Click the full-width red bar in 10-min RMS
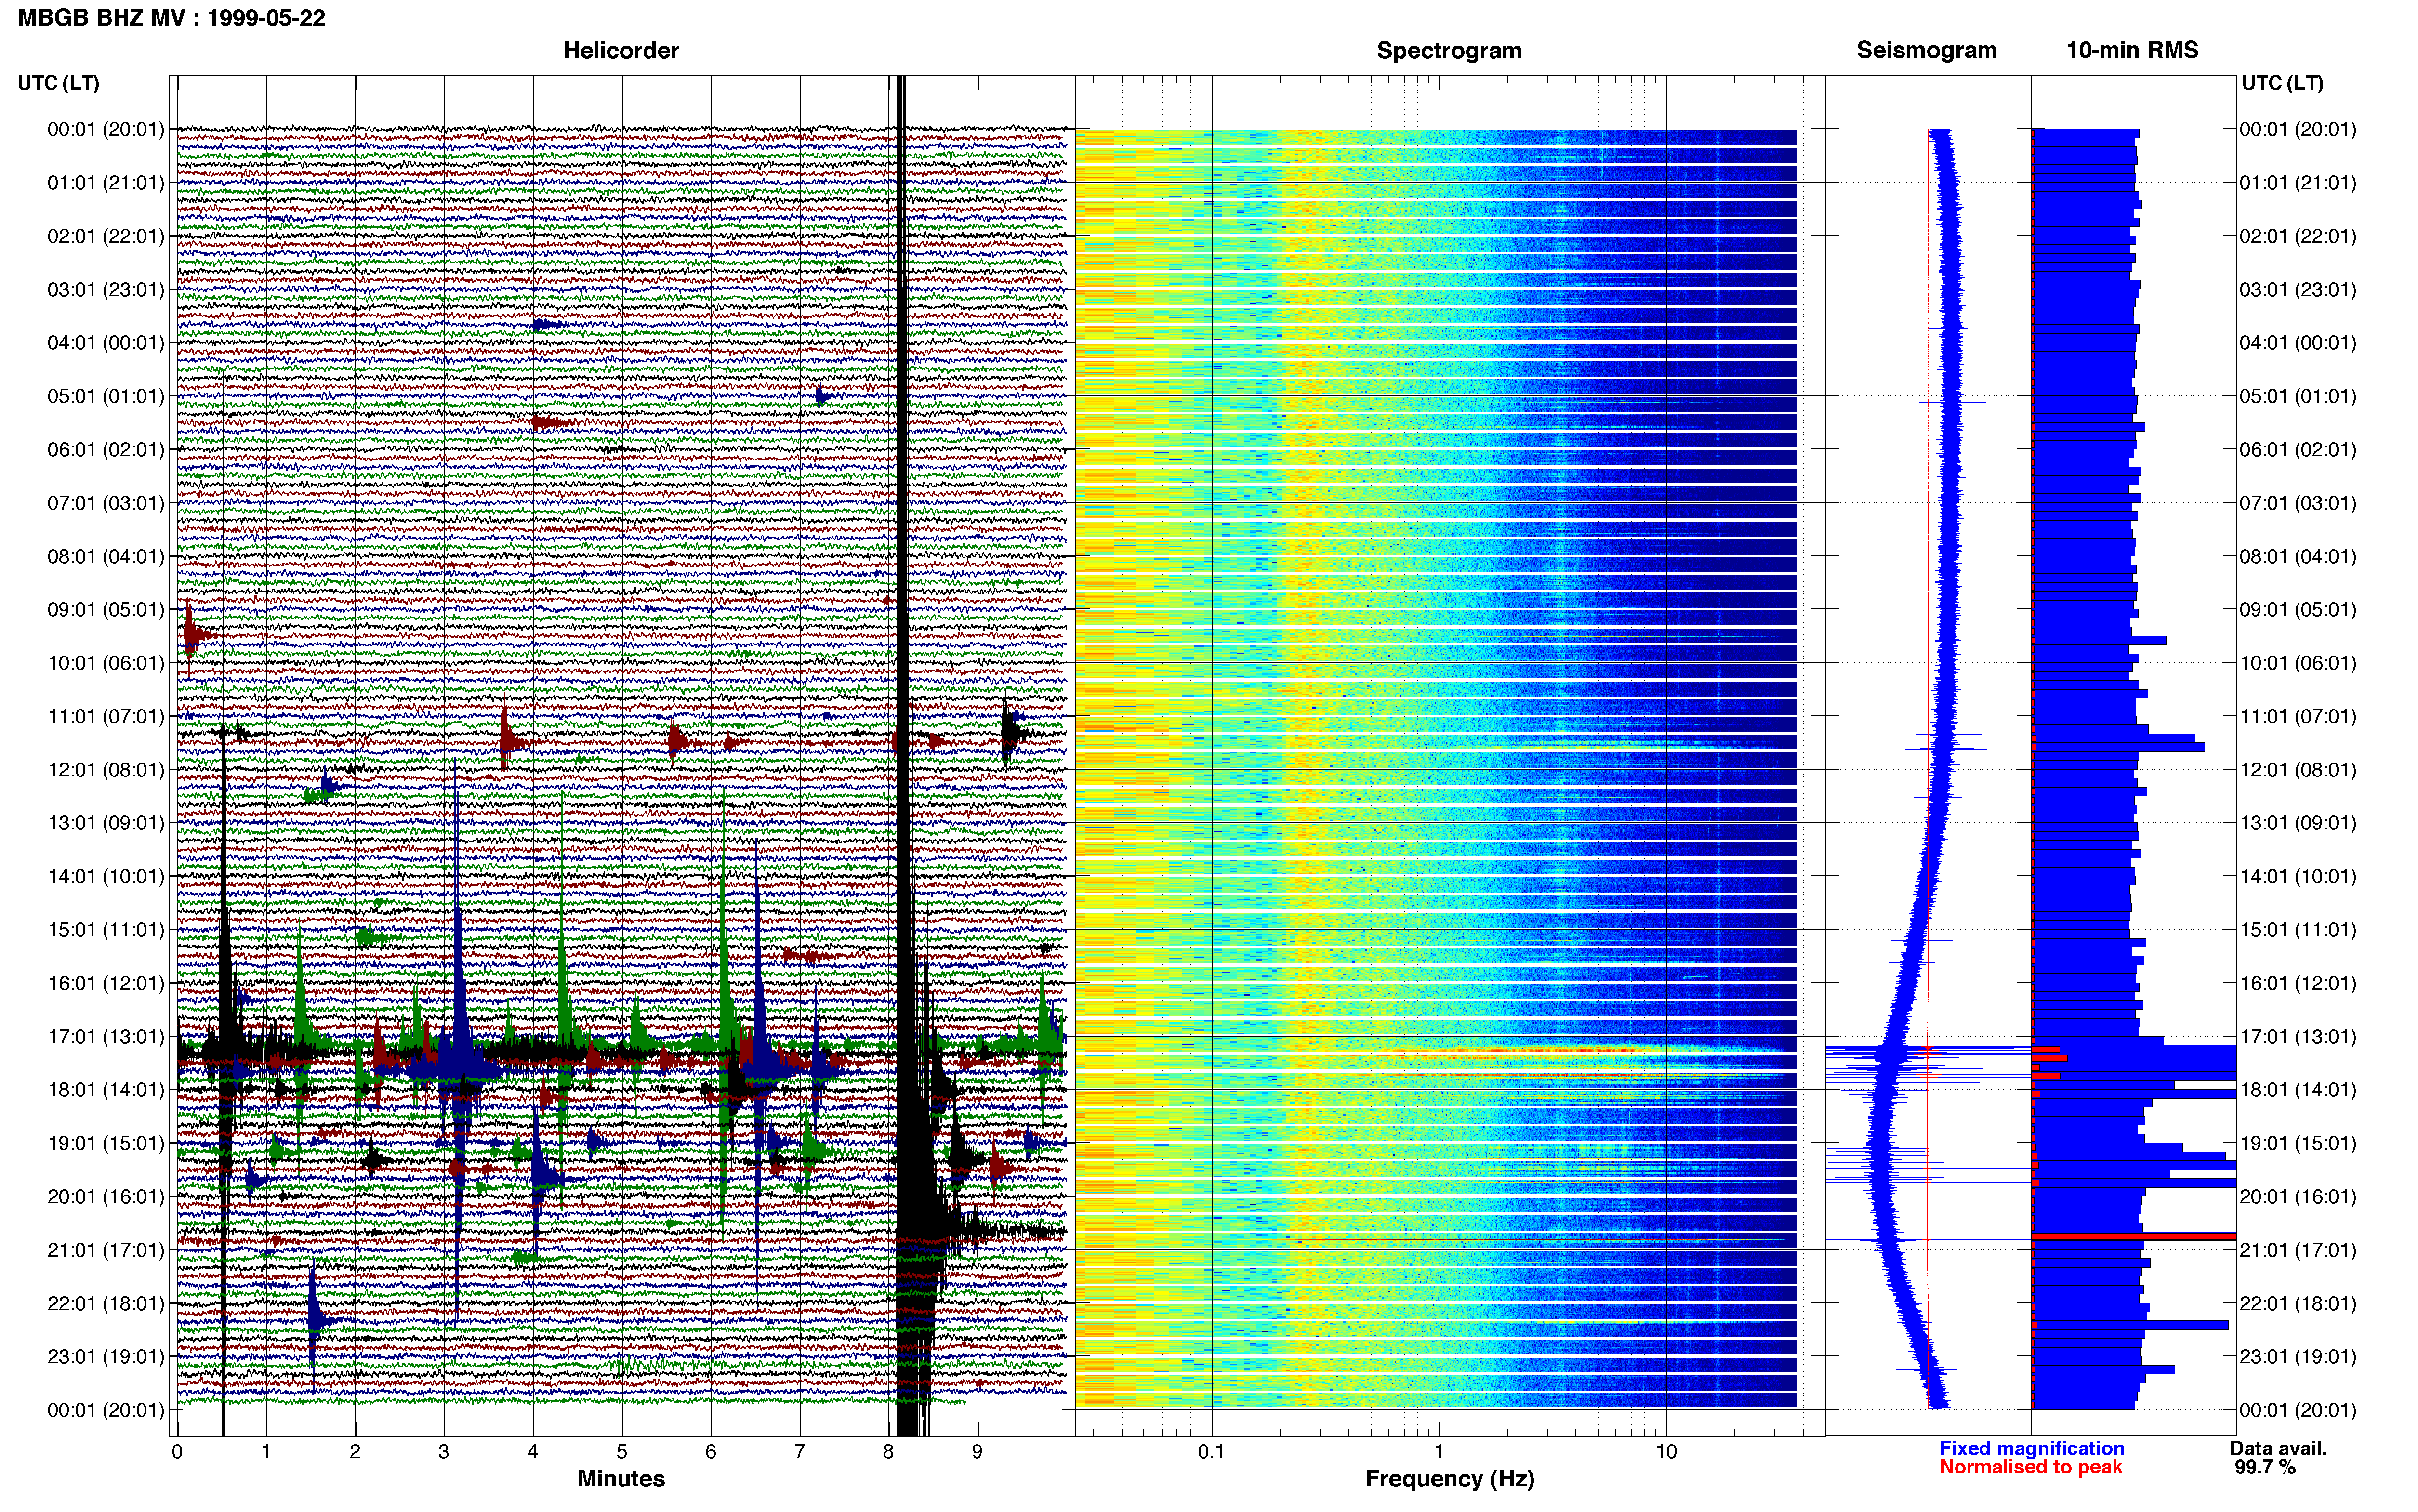The image size is (2418, 1512). pos(2134,1237)
